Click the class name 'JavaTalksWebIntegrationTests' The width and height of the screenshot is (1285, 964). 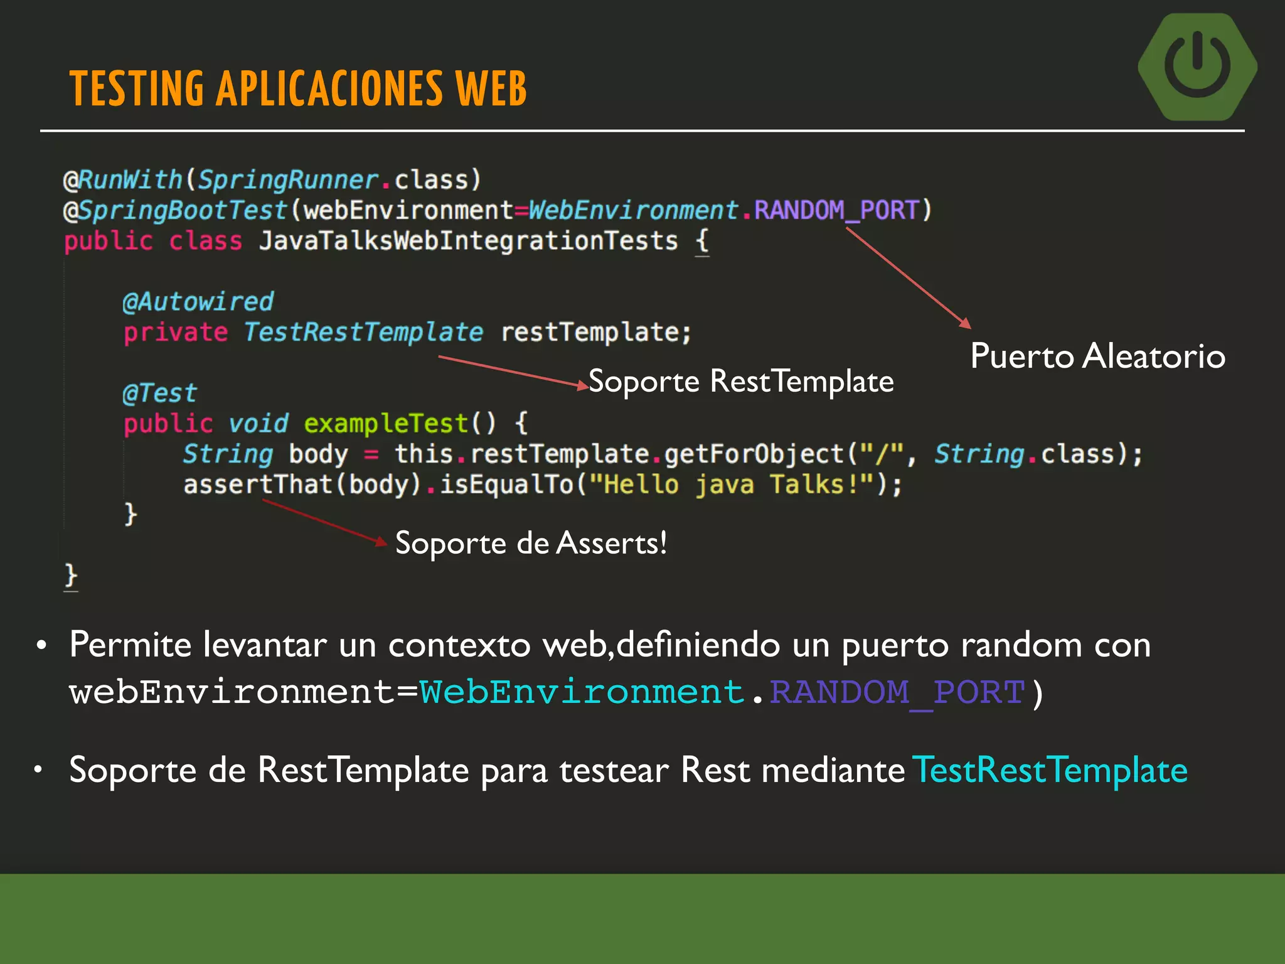coord(468,241)
